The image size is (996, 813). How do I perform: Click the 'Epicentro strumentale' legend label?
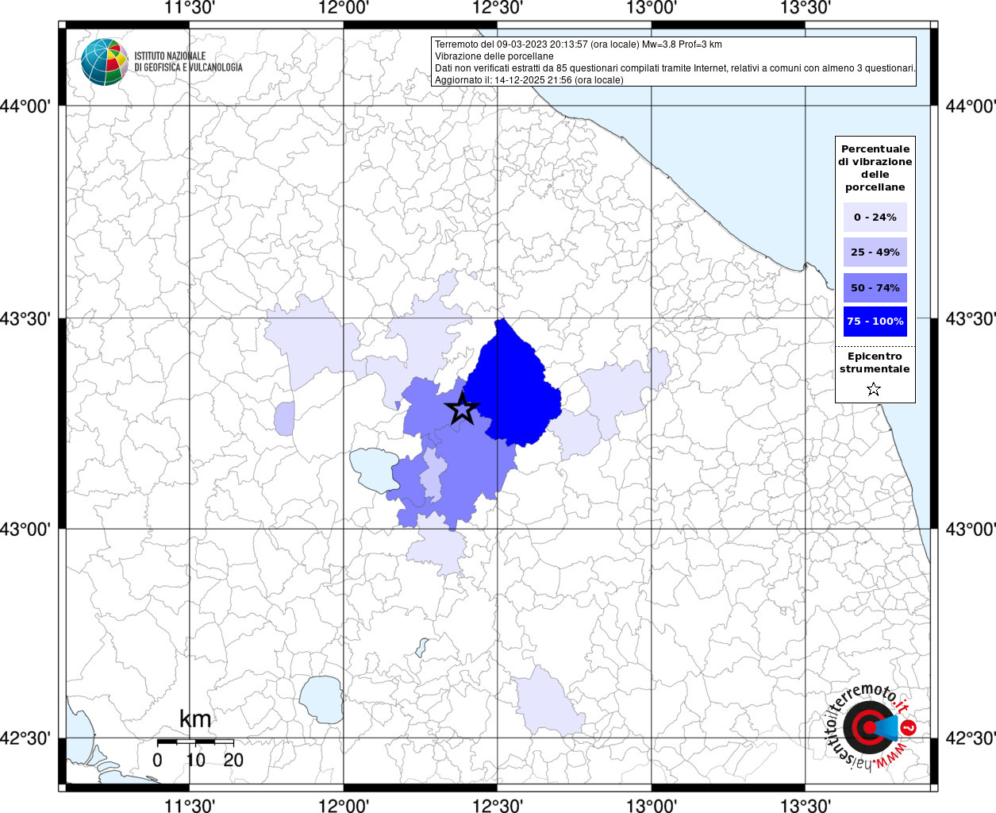(875, 363)
